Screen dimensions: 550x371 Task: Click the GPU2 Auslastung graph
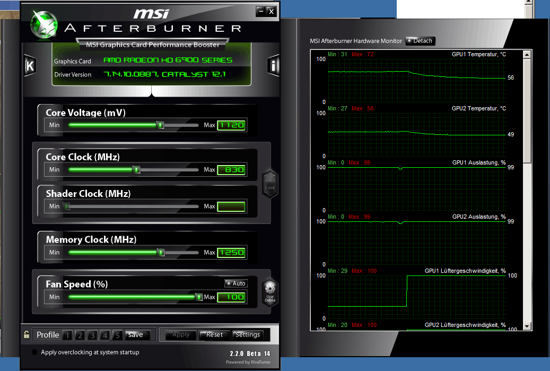[x=417, y=243]
